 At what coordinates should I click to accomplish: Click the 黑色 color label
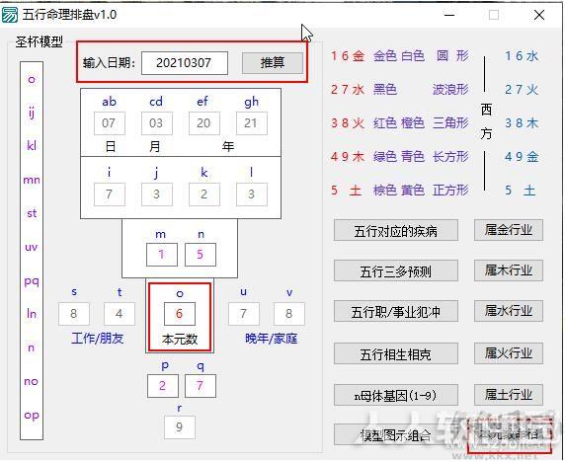[385, 89]
